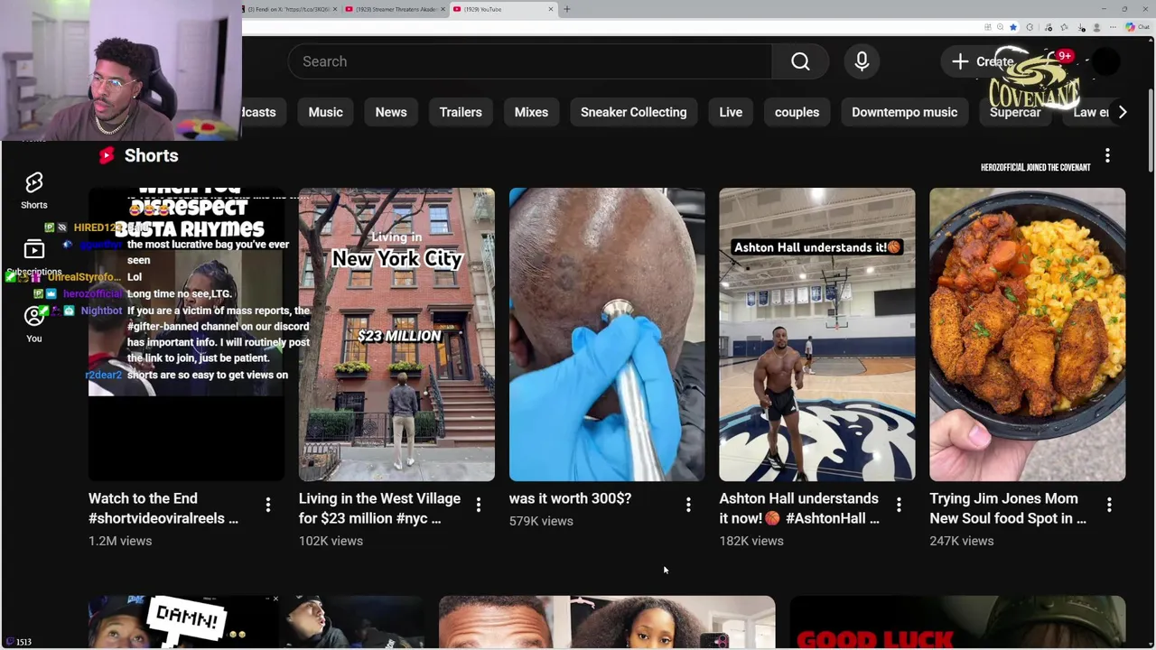Image resolution: width=1156 pixels, height=650 pixels.
Task: Open 'Trying Jim Jones Mom New Soul food' title
Action: [x=1008, y=508]
